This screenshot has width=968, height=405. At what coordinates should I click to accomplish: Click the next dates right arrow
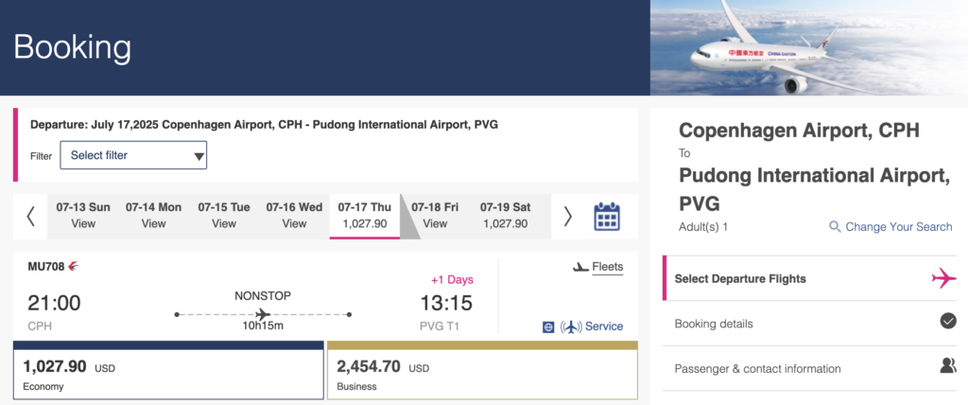(x=567, y=217)
